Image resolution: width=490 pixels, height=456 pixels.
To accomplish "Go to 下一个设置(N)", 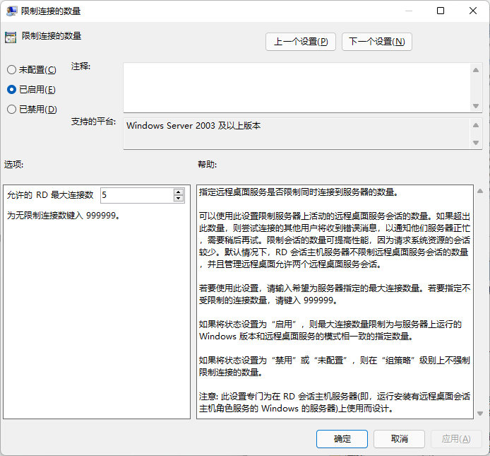I will [x=377, y=42].
